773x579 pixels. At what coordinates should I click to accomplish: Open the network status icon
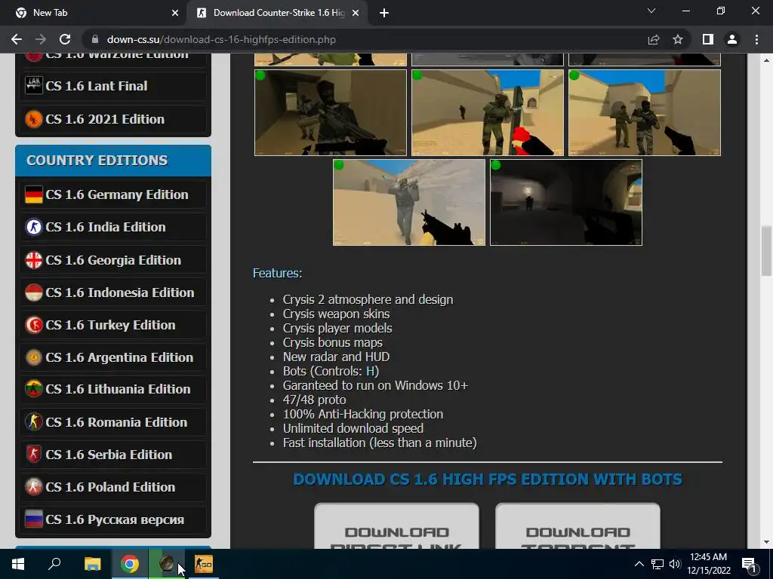coord(658,564)
